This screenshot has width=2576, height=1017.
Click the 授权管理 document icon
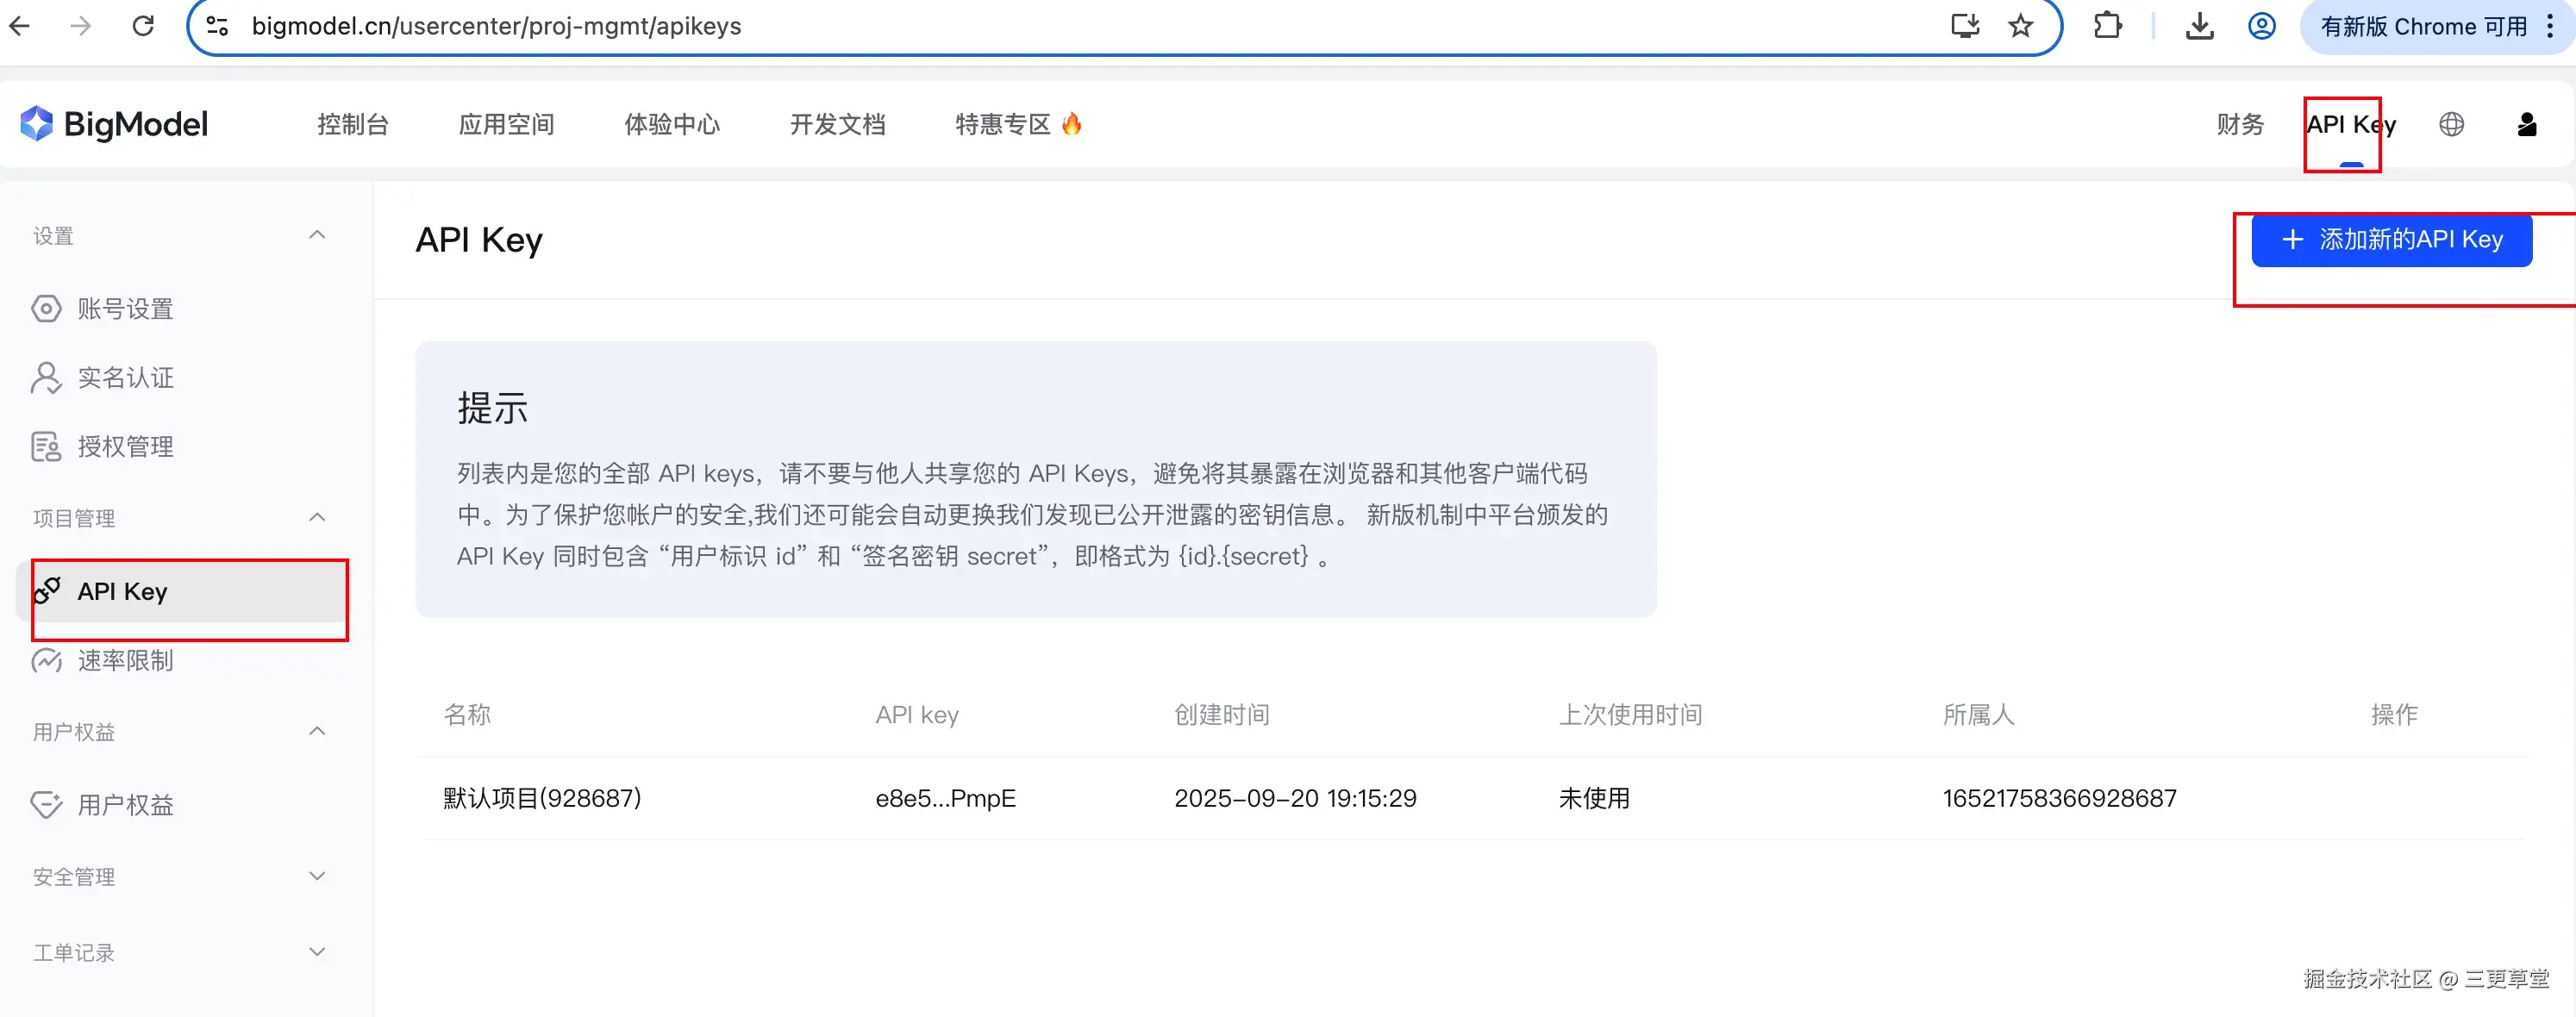tap(46, 446)
